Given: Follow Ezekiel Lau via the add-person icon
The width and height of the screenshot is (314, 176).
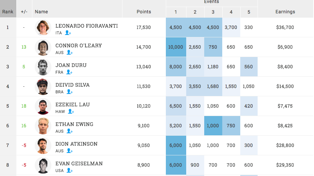Looking at the screenshot, I should click(x=71, y=111).
